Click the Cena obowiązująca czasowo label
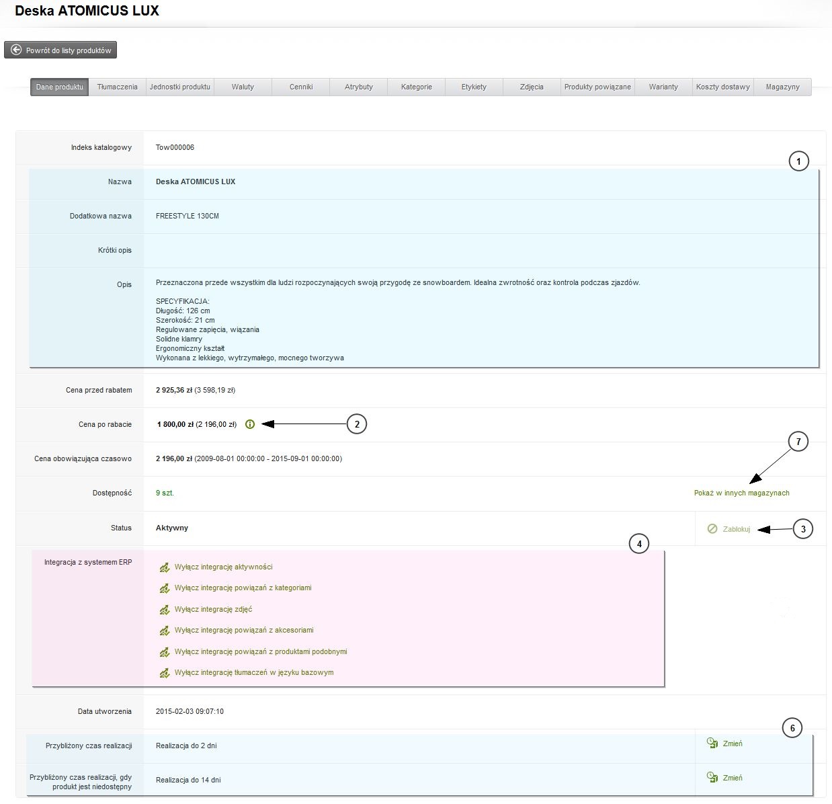The width and height of the screenshot is (832, 804). point(83,458)
